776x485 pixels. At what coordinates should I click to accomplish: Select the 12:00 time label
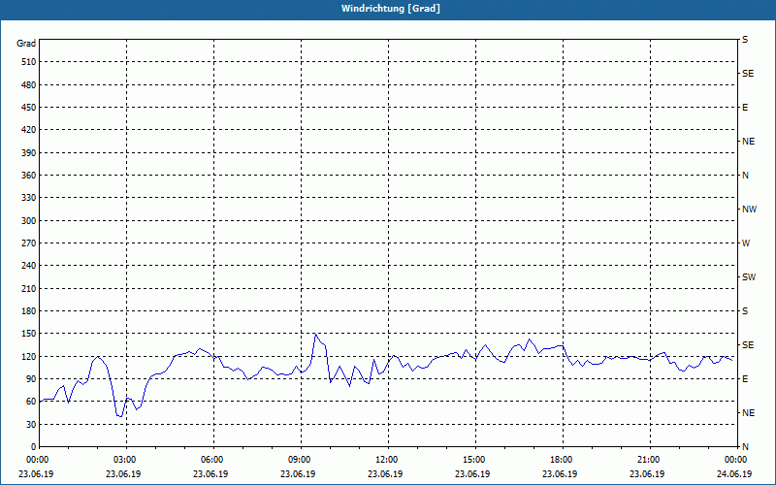(389, 460)
